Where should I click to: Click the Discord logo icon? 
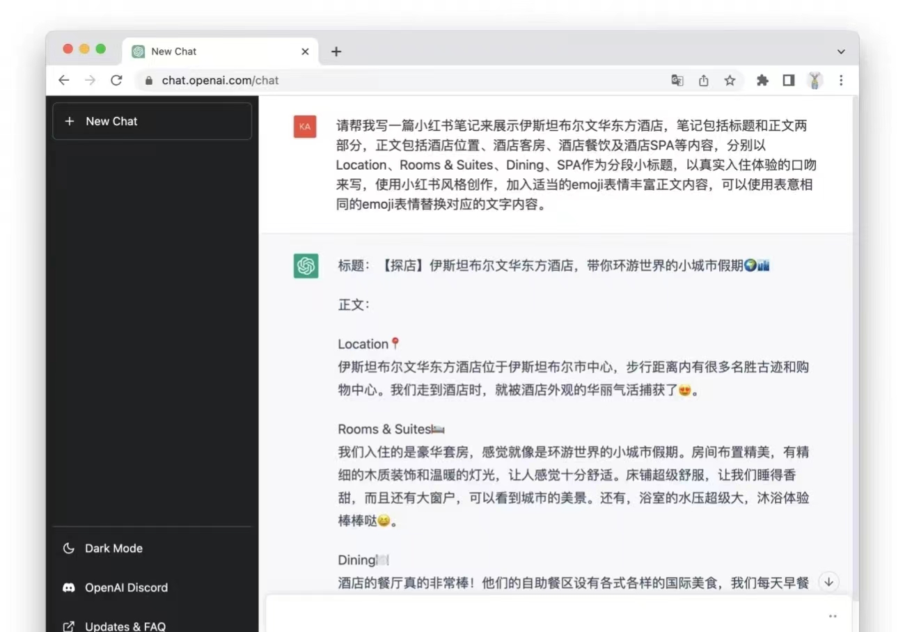pos(68,587)
